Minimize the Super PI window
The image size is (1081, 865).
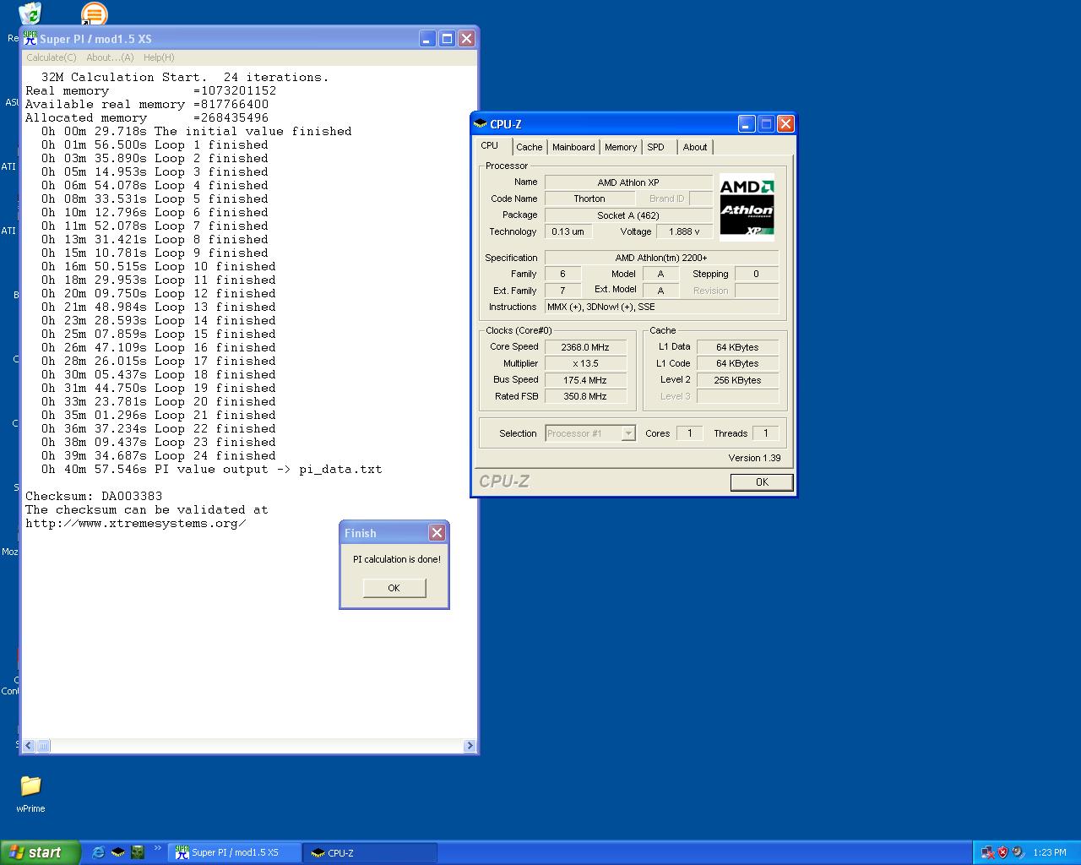coord(427,38)
